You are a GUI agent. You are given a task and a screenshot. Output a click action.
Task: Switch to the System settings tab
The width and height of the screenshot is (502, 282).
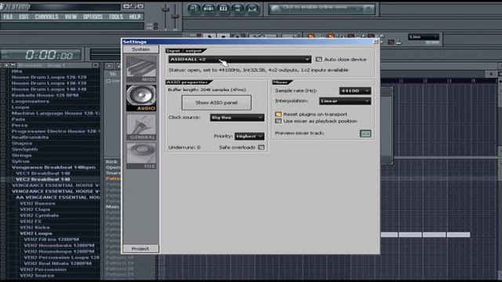tap(140, 49)
